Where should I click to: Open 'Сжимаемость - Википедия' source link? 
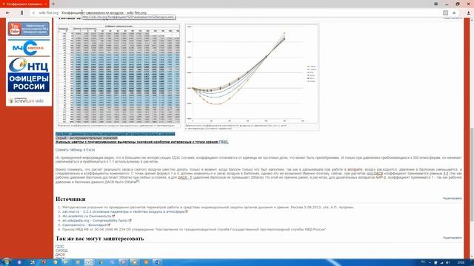[x=86, y=225]
